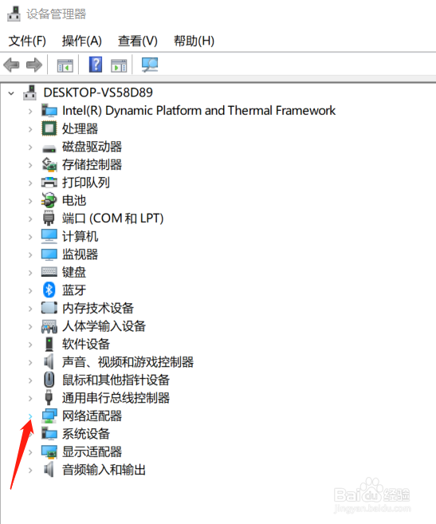Expand the 键盘 node
Viewport: 436px width, 524px height.
(x=30, y=273)
